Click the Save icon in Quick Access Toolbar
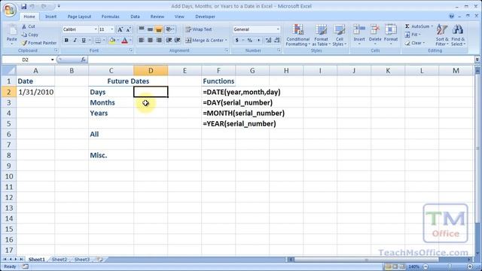The image size is (482, 271). pos(23,6)
